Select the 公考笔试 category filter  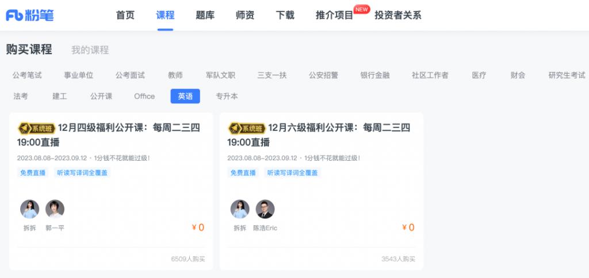[27, 75]
